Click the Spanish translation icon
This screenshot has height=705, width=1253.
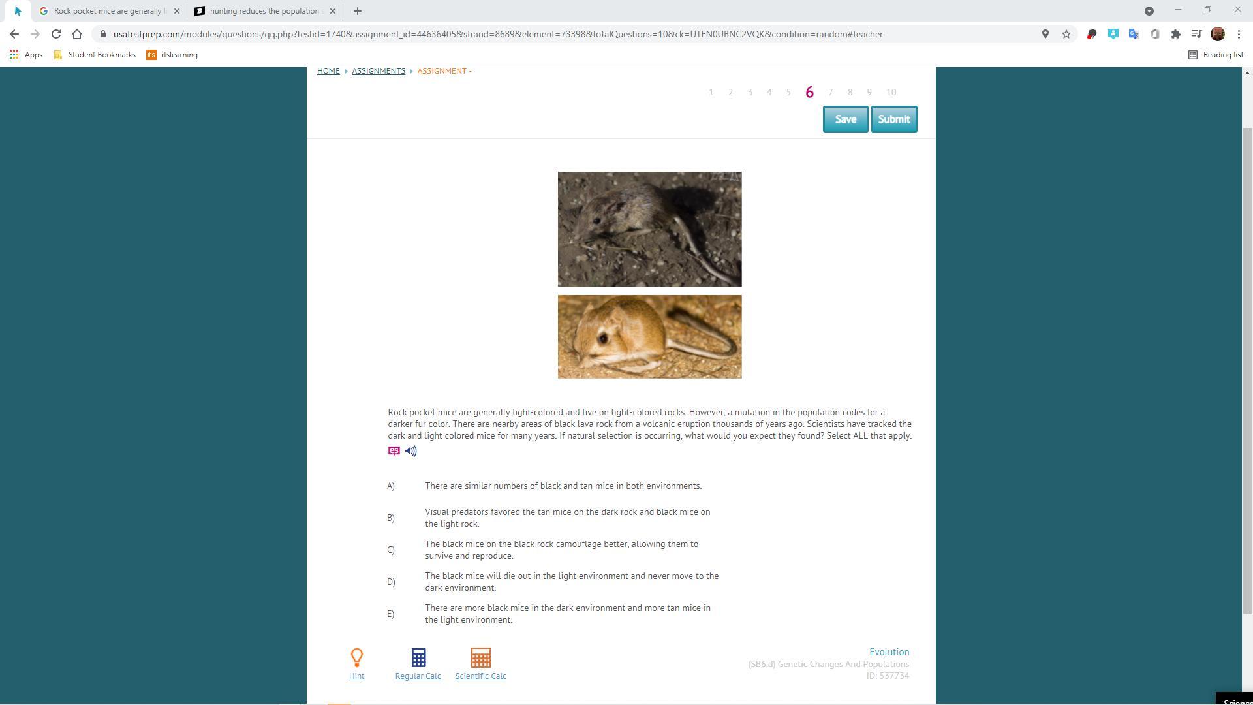[x=394, y=451]
